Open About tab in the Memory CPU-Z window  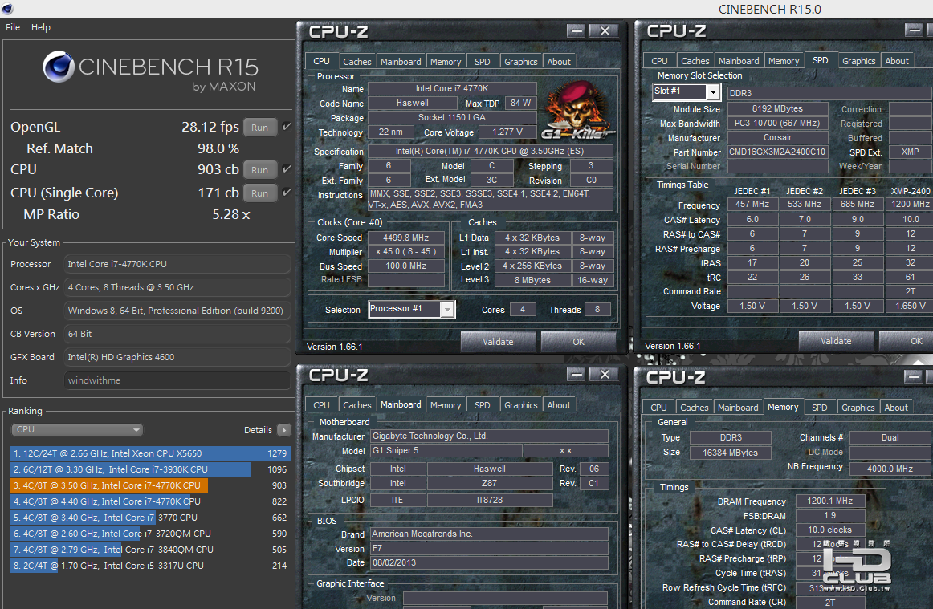[x=896, y=408]
